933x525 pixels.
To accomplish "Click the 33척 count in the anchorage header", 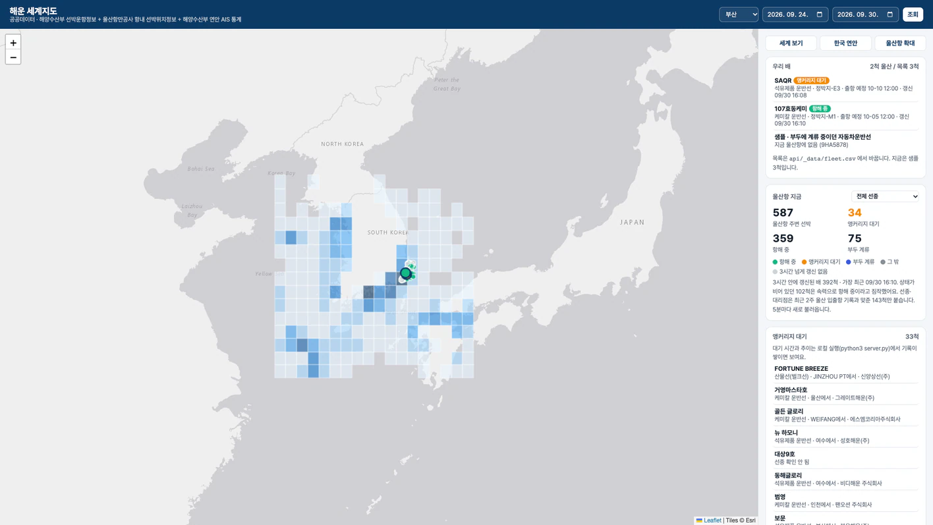I will [x=912, y=337].
